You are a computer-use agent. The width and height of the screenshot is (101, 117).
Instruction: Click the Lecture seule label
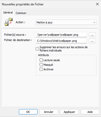[52, 60]
